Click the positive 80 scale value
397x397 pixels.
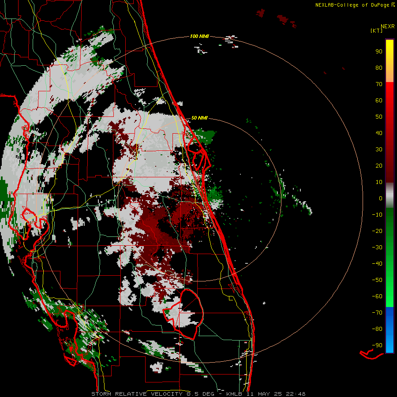click(x=379, y=67)
